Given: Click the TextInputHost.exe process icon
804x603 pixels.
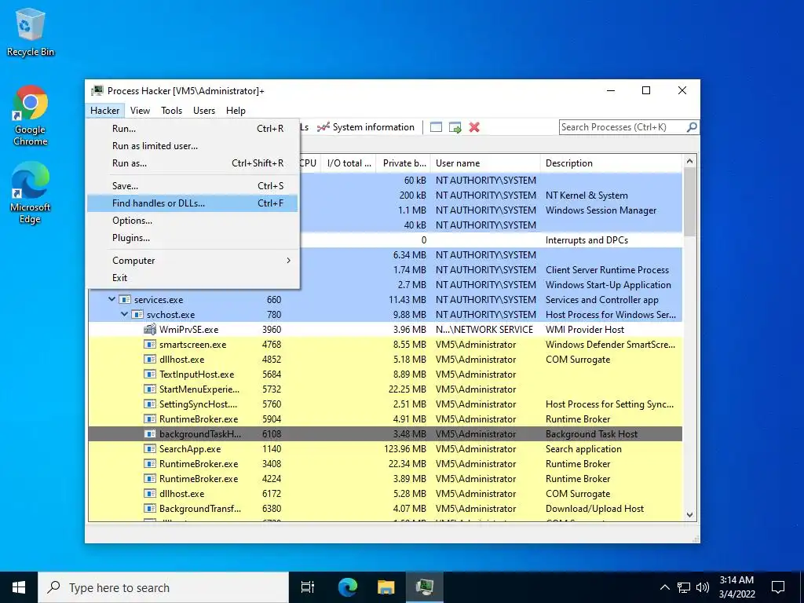Looking at the screenshot, I should point(150,375).
